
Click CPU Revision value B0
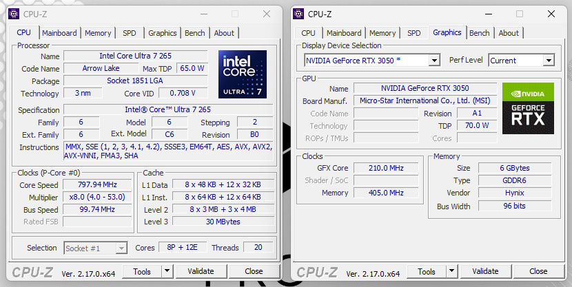pos(254,134)
